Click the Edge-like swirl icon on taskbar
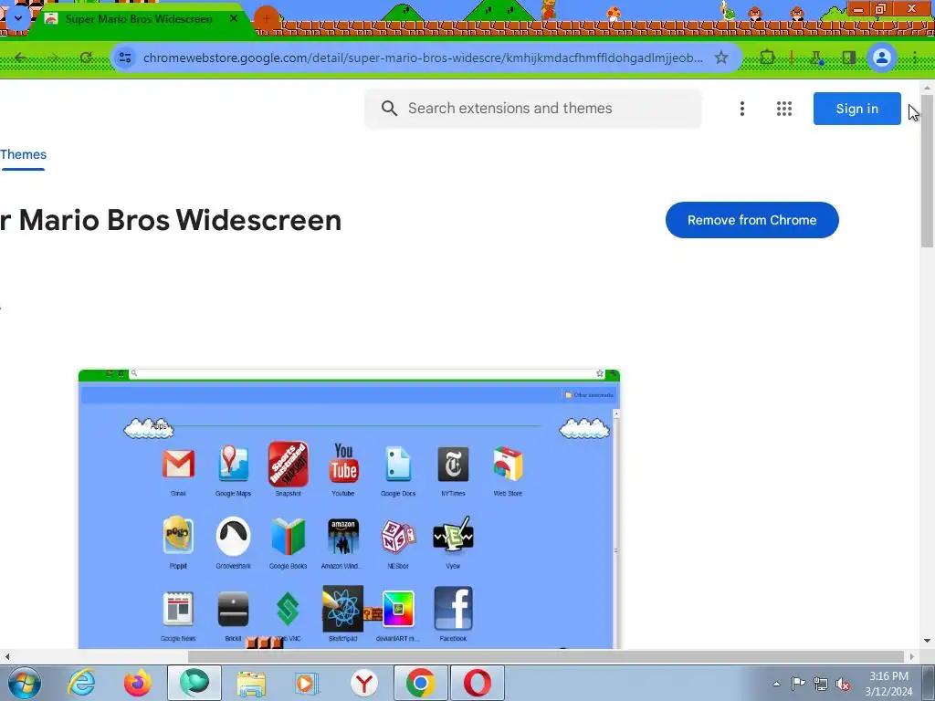The image size is (935, 701). coord(194,683)
